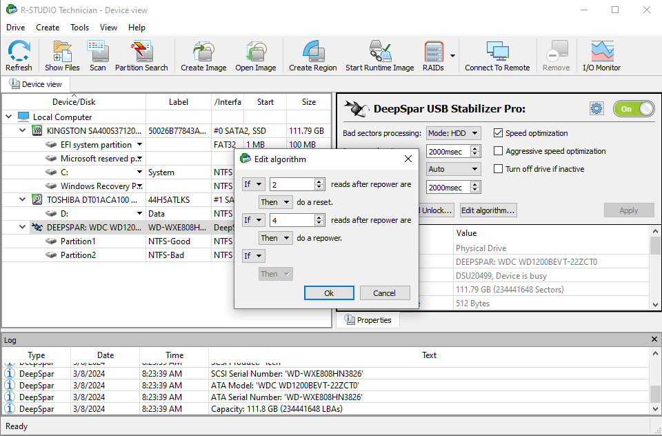Open the RAIDs dropdown arrow
The width and height of the screenshot is (662, 436).
tap(452, 55)
